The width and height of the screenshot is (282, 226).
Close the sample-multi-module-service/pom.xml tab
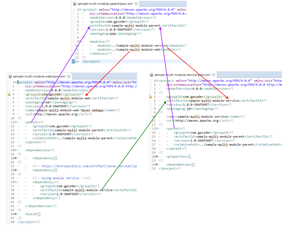pyautogui.click(x=213, y=75)
